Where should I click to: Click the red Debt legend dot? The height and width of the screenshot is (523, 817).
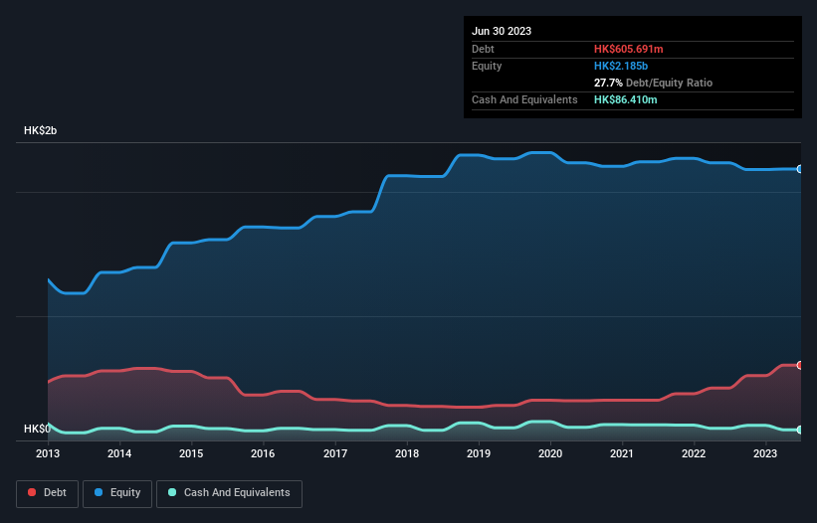[x=32, y=492]
